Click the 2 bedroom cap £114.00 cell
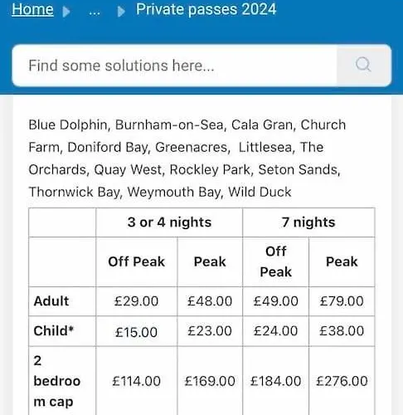The width and height of the screenshot is (403, 415). (137, 381)
